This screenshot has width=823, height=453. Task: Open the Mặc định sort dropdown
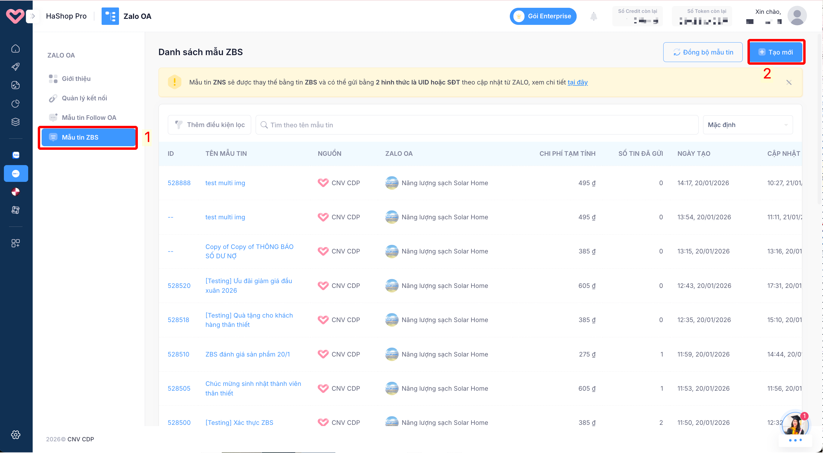tap(747, 125)
